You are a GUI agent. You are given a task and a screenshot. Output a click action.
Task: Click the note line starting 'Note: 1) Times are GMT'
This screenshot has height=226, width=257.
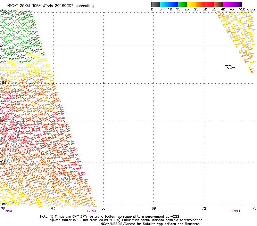click(110, 217)
